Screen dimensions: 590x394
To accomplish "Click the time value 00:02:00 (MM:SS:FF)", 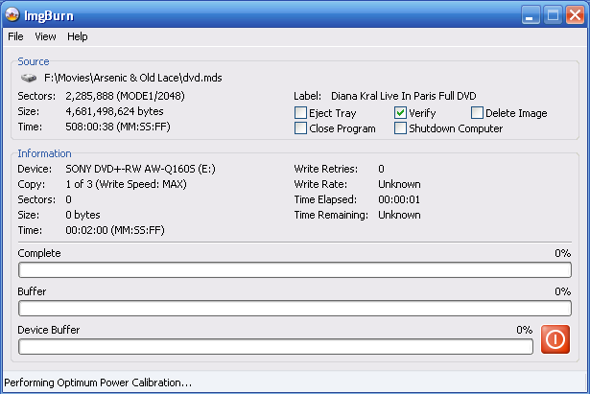I will 115,230.
